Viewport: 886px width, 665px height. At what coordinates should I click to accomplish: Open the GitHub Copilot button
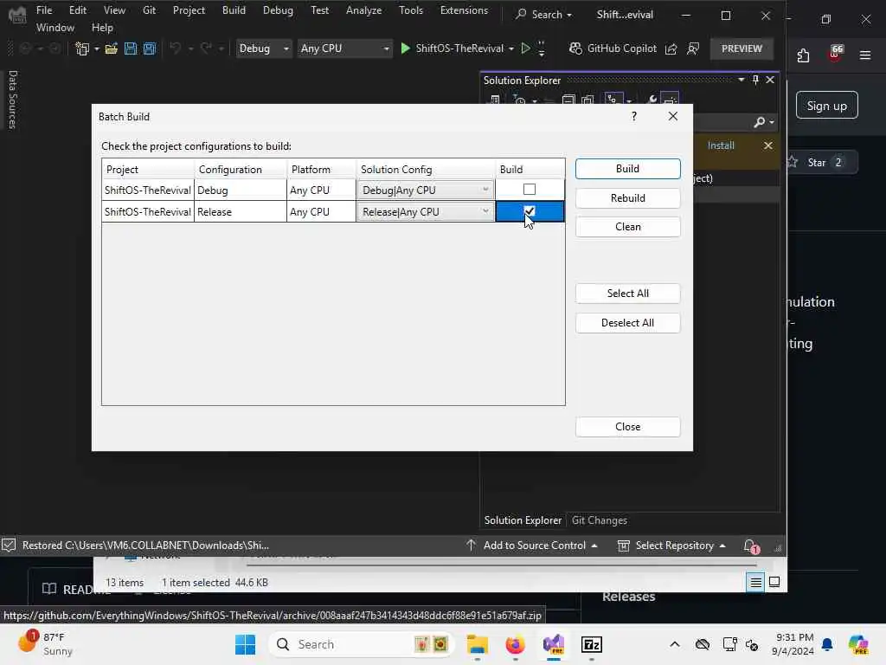click(x=613, y=48)
